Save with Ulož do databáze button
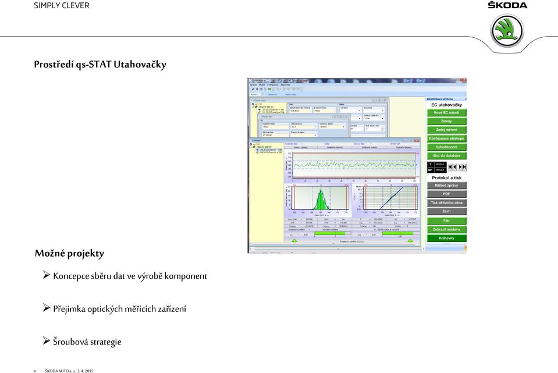The width and height of the screenshot is (558, 373). pyautogui.click(x=446, y=155)
